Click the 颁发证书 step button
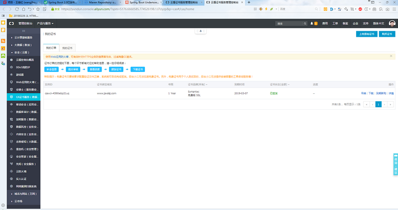Viewport: 398px width, 210px height. tap(116, 69)
